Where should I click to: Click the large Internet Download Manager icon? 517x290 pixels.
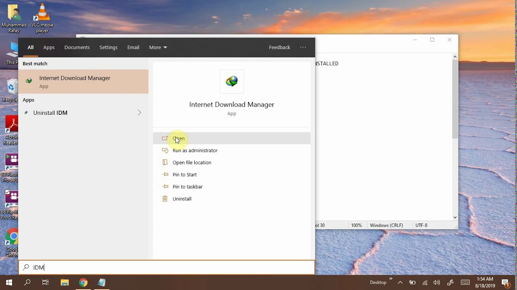pos(232,81)
